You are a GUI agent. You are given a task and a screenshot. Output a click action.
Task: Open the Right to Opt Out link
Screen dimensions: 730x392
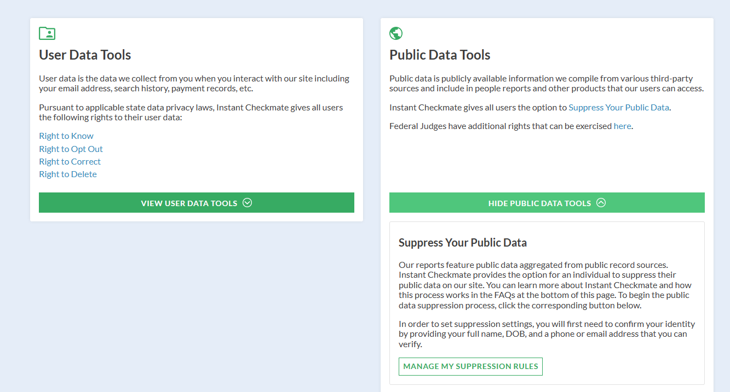point(71,149)
